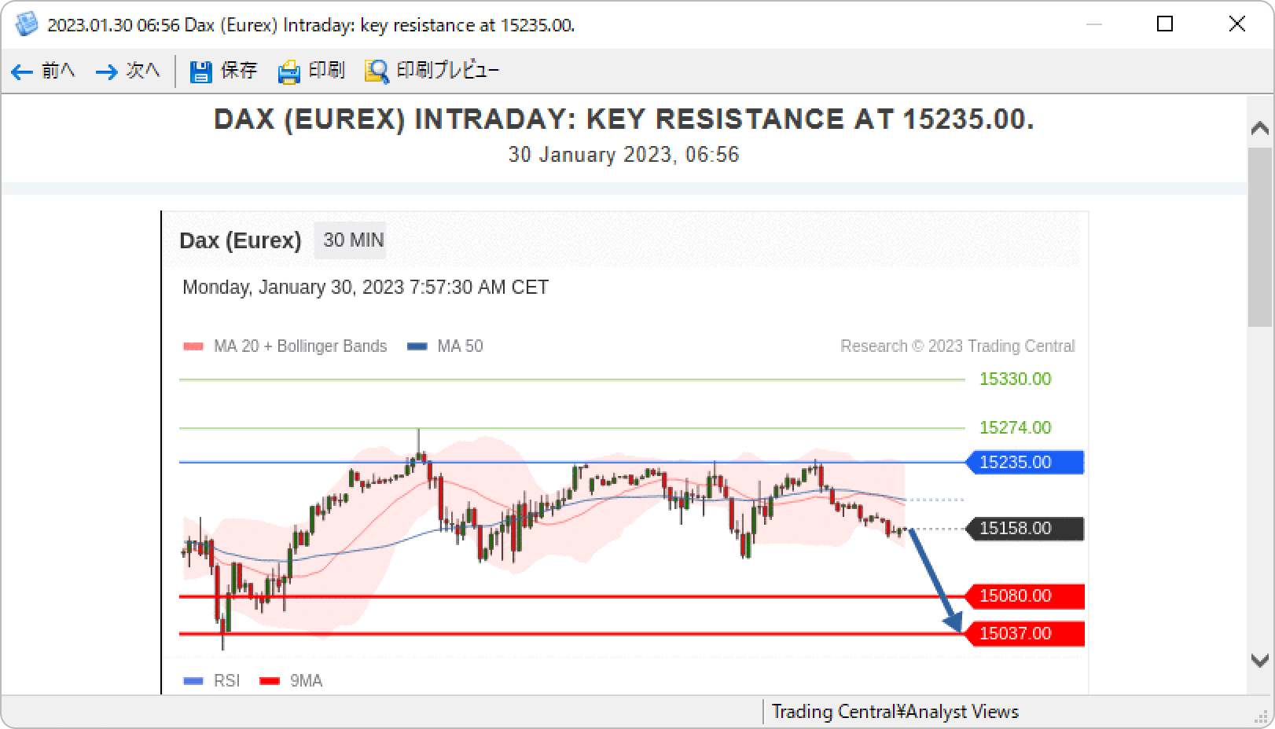
Task: Click Research © 2023 Trading Central text
Action: [957, 346]
